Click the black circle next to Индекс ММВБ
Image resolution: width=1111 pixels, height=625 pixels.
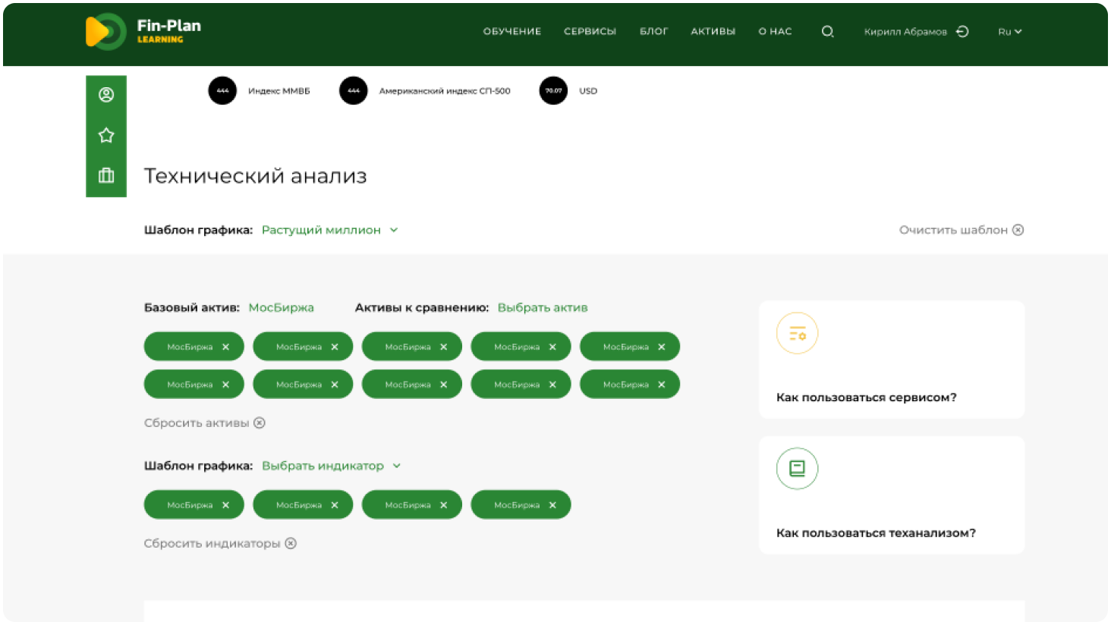[x=222, y=90]
